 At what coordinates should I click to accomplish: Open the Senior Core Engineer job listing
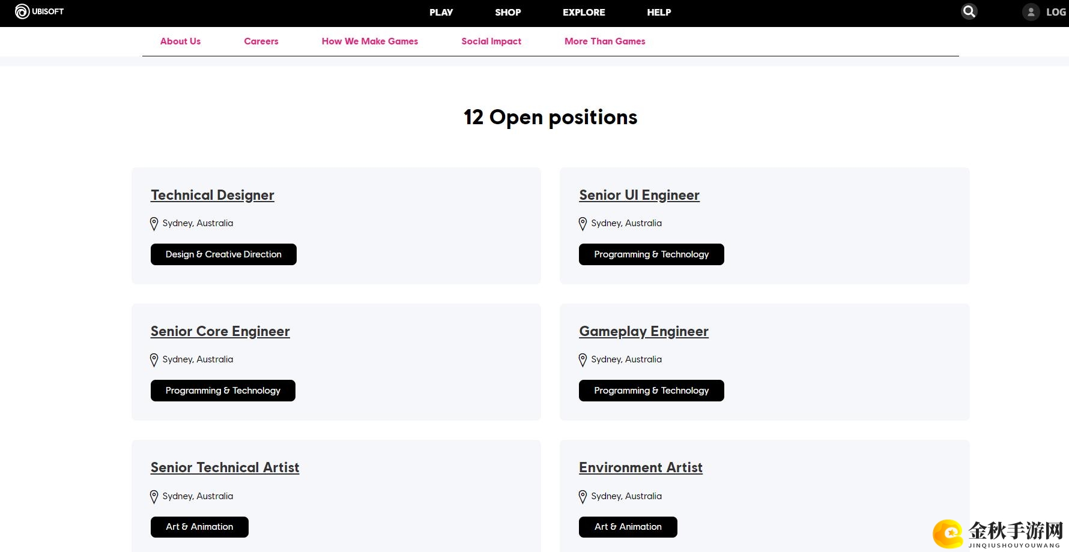[x=220, y=332]
